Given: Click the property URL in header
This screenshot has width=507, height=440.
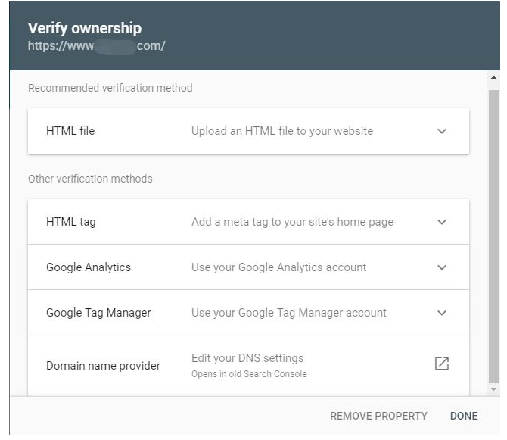Looking at the screenshot, I should 96,46.
